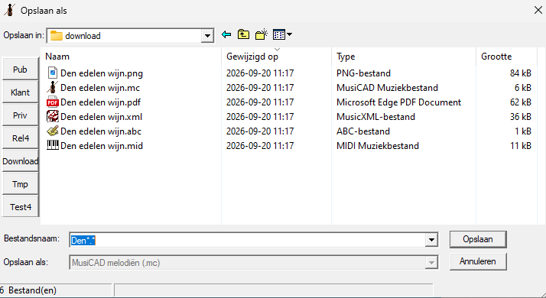Select file Den edelen wijn.mc

click(100, 88)
